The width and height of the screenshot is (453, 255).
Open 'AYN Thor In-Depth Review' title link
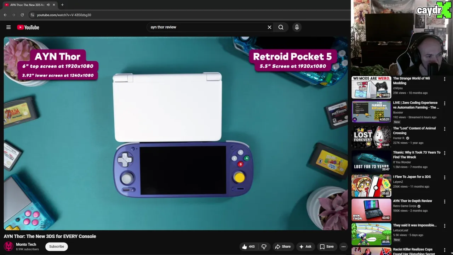(412, 201)
